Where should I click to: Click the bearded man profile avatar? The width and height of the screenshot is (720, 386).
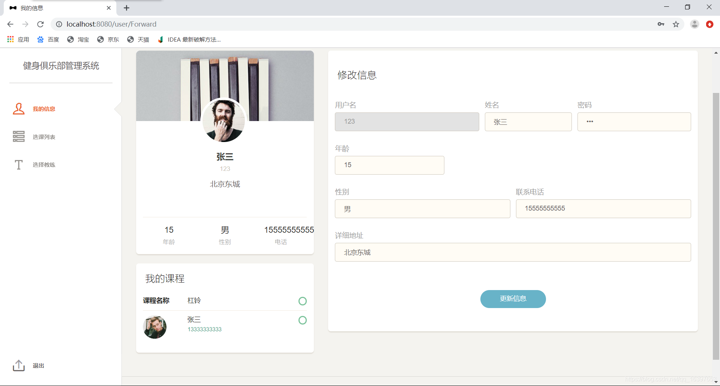pos(224,120)
